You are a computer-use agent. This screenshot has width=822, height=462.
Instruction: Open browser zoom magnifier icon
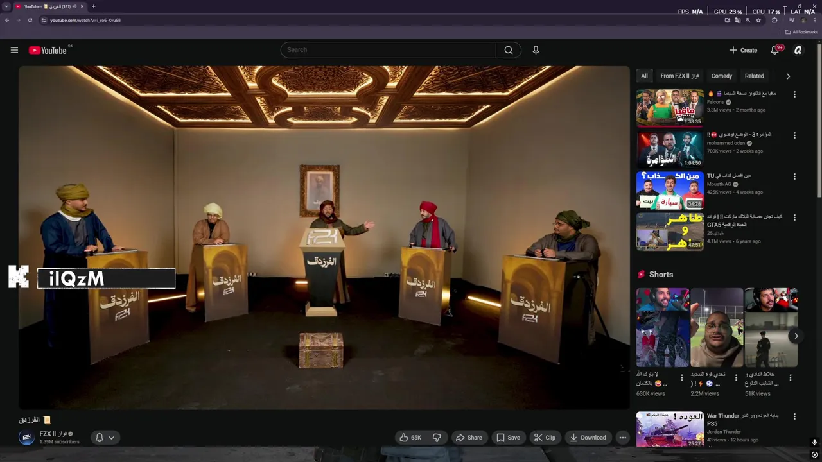pyautogui.click(x=748, y=20)
